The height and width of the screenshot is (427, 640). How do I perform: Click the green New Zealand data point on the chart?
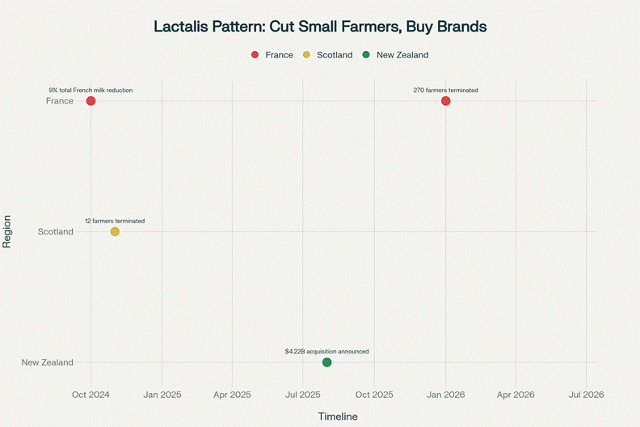pyautogui.click(x=326, y=362)
